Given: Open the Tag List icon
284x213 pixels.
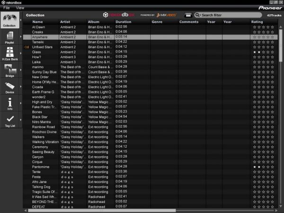Looking at the screenshot, I should pyautogui.click(x=10, y=120).
